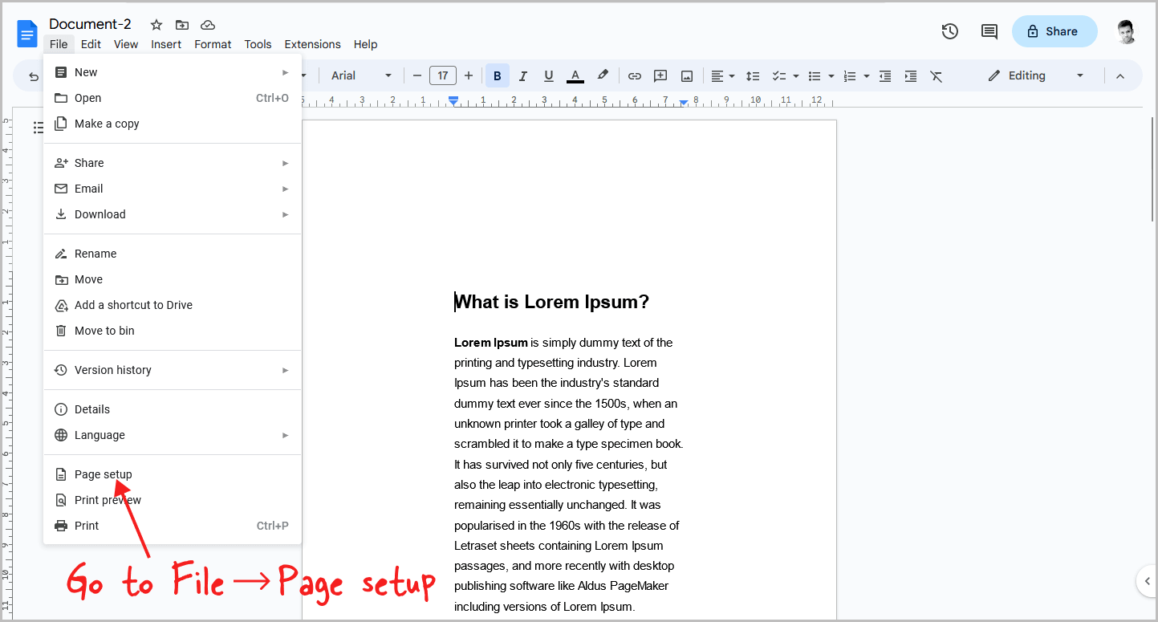Click the Share button
Image resolution: width=1158 pixels, height=622 pixels.
click(1054, 30)
